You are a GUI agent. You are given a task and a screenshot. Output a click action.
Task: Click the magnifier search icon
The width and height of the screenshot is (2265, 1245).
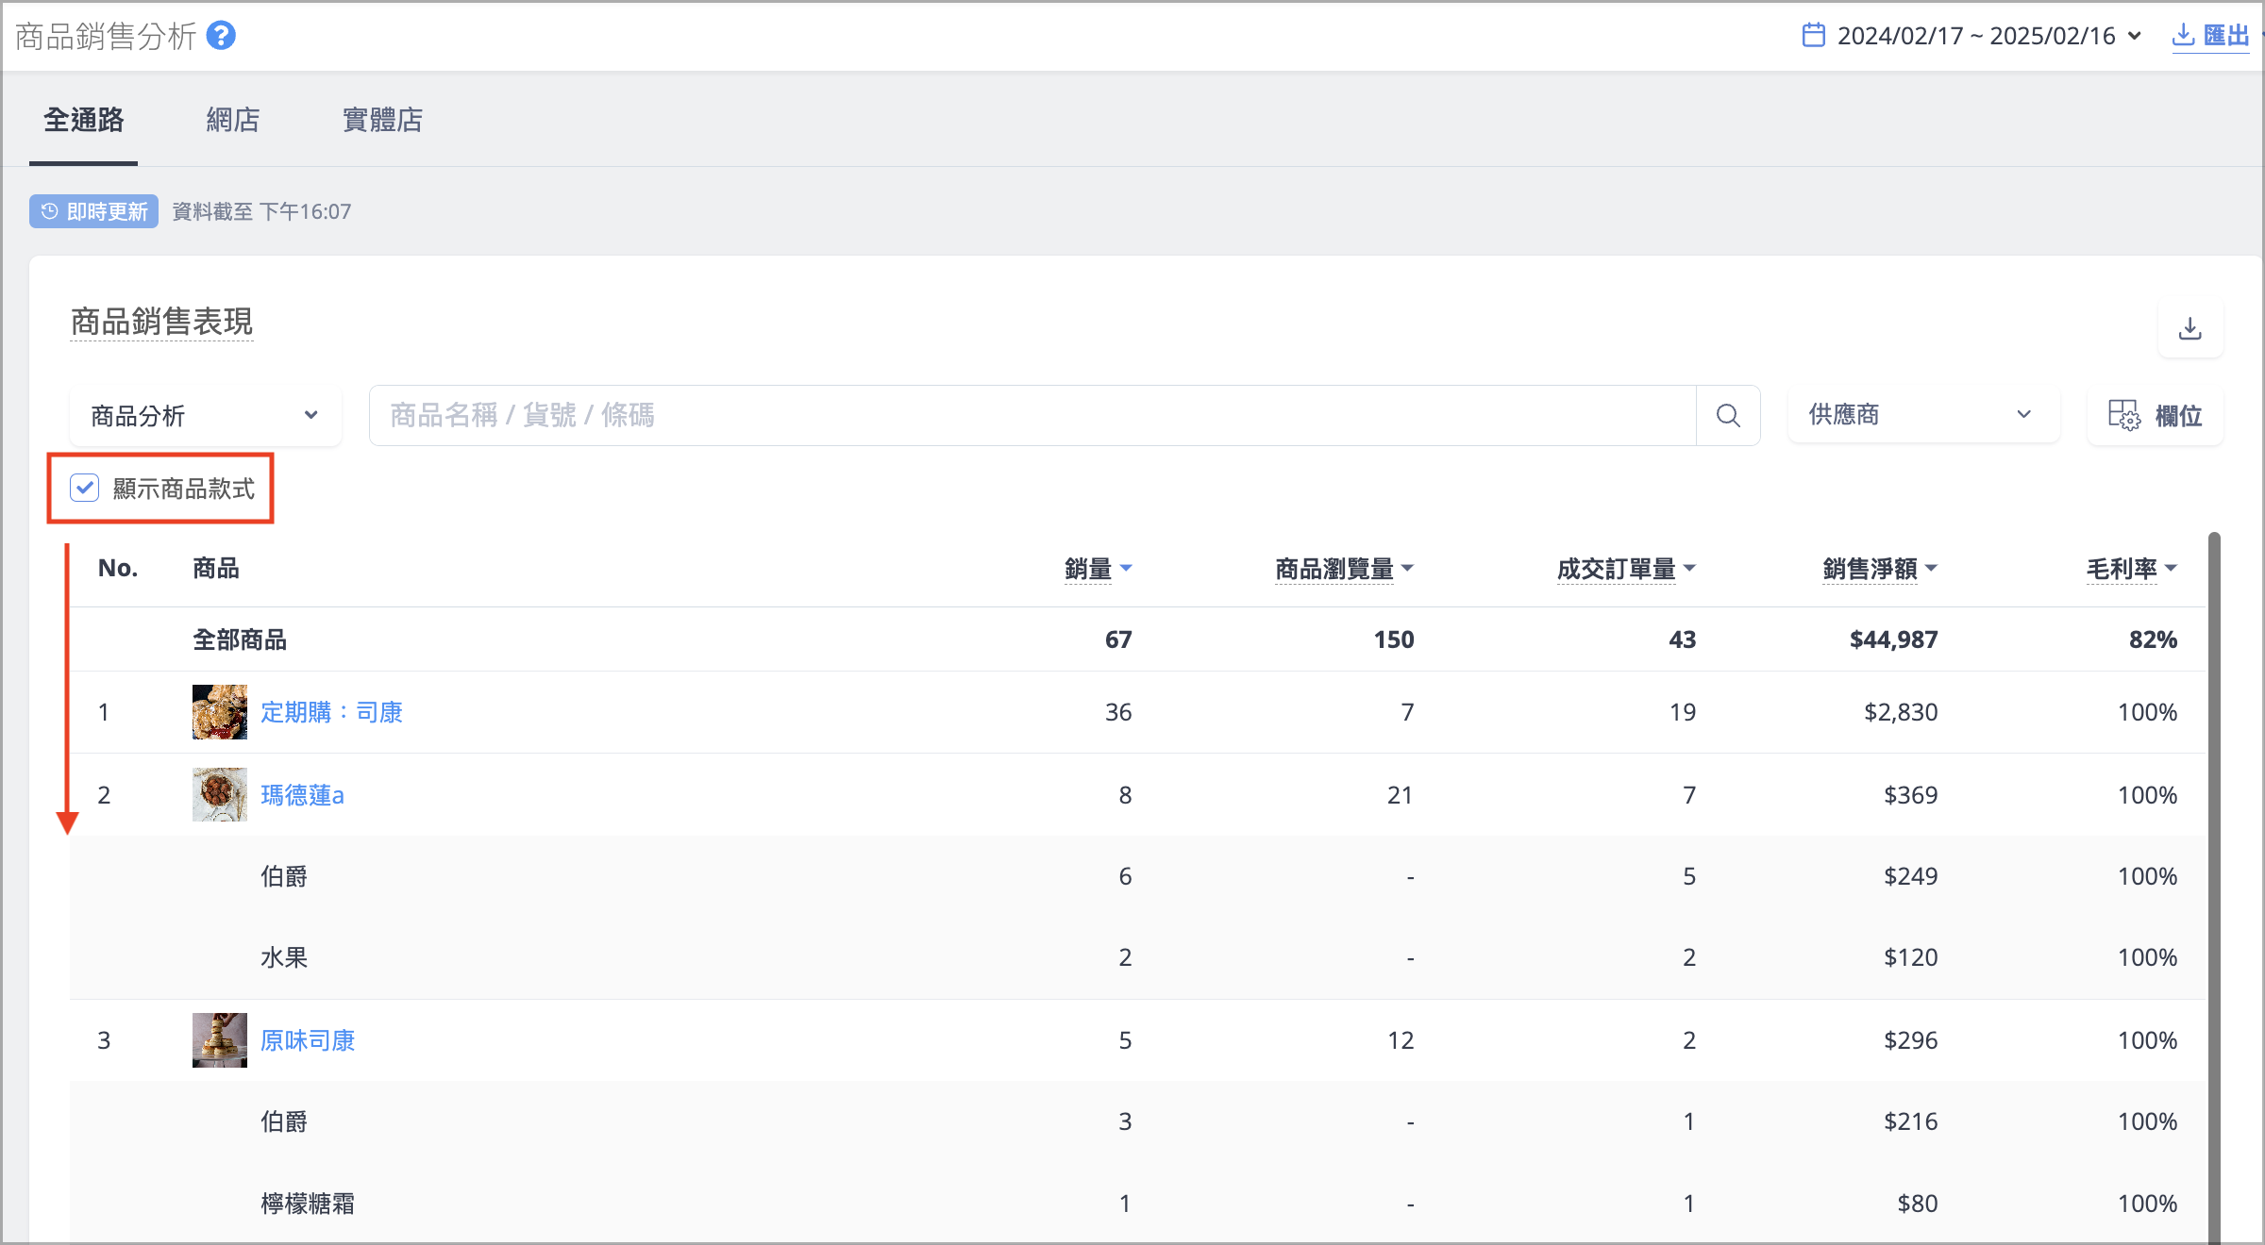(x=1728, y=415)
